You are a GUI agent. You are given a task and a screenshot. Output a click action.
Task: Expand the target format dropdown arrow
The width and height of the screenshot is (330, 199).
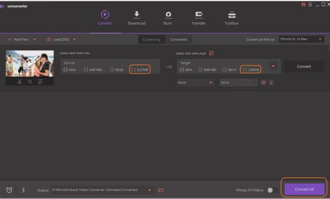click(x=273, y=67)
